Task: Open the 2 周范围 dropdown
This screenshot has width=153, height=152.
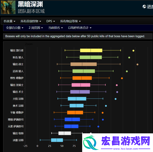Action: 36,28
